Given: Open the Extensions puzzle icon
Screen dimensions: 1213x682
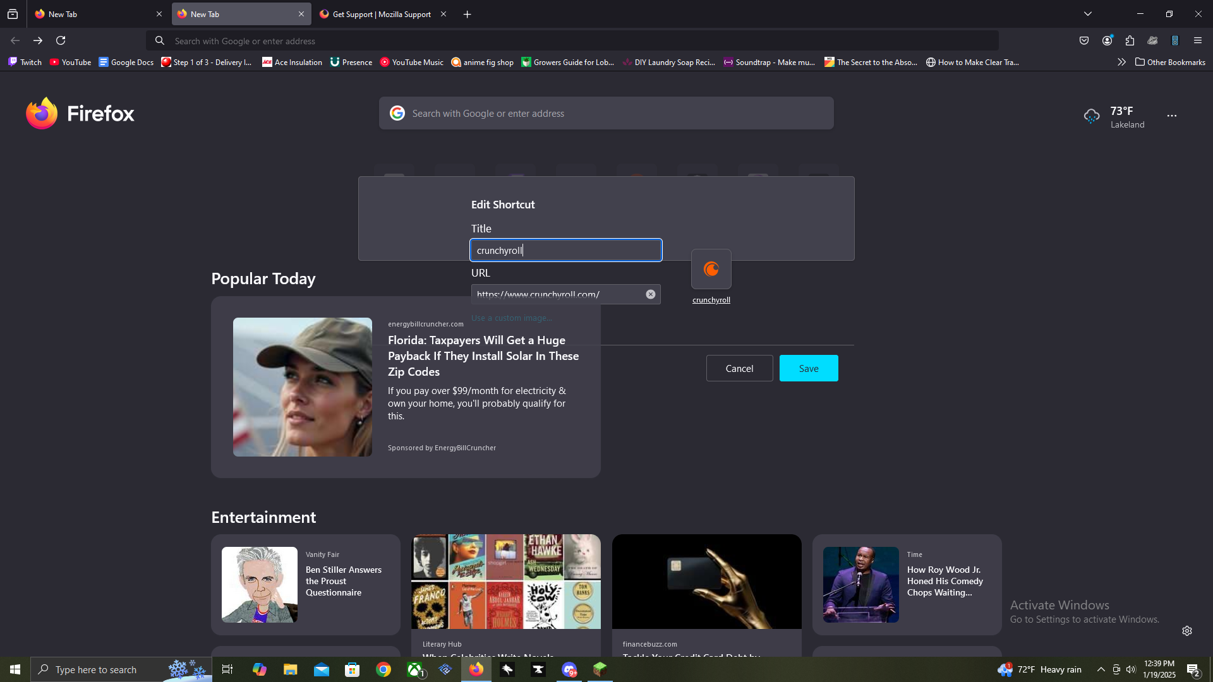Looking at the screenshot, I should tap(1130, 40).
